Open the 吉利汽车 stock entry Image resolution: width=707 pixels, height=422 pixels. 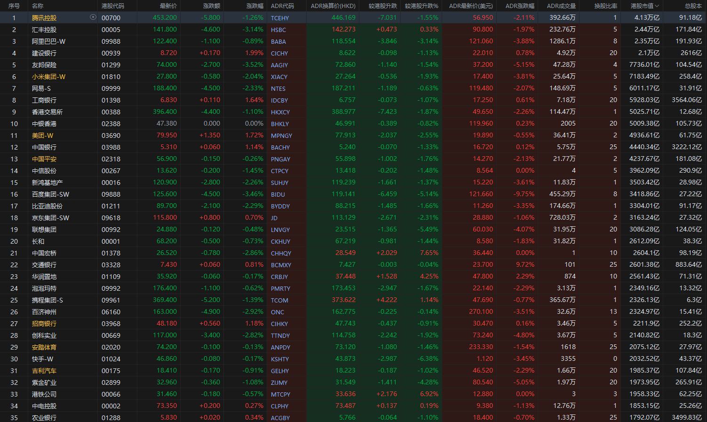tap(44, 370)
